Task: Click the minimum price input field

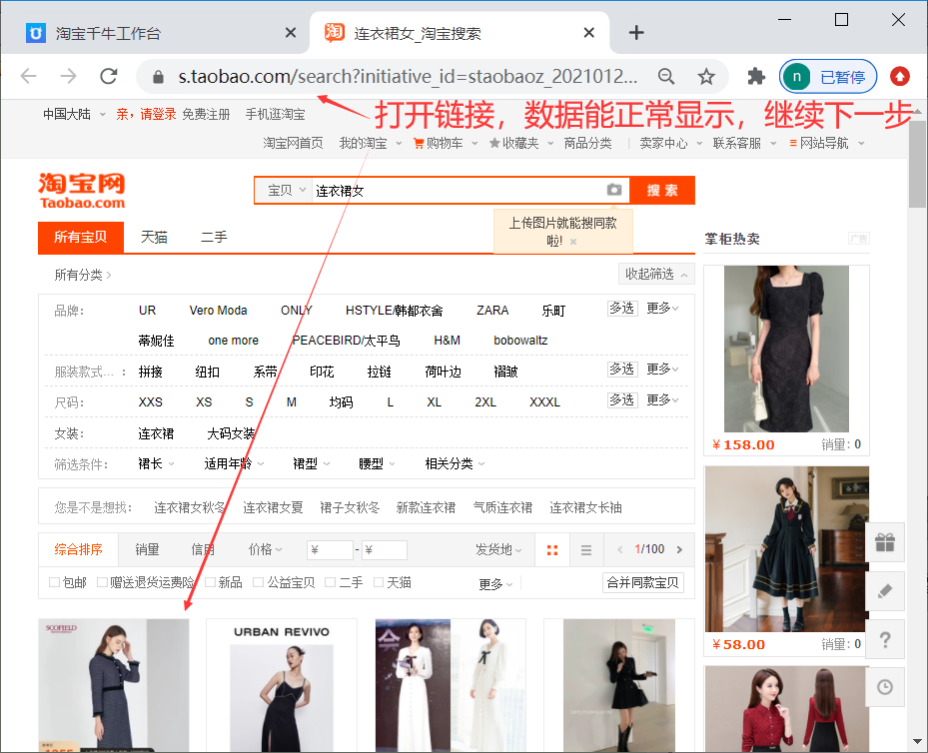Action: 331,549
